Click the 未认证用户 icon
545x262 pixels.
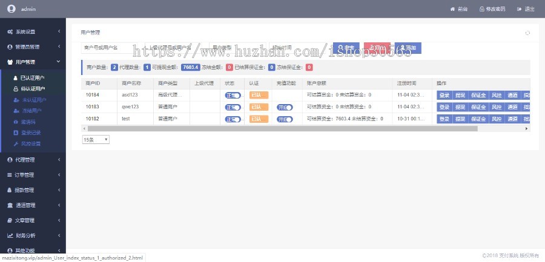pyautogui.click(x=16, y=100)
